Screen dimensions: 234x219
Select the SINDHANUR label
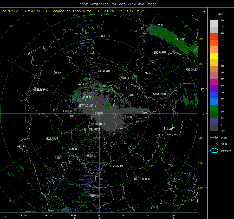click(x=160, y=94)
